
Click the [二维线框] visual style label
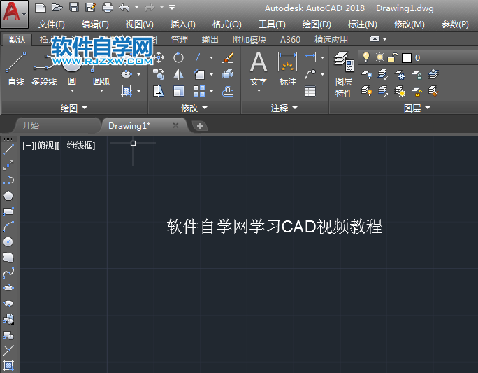click(x=76, y=146)
